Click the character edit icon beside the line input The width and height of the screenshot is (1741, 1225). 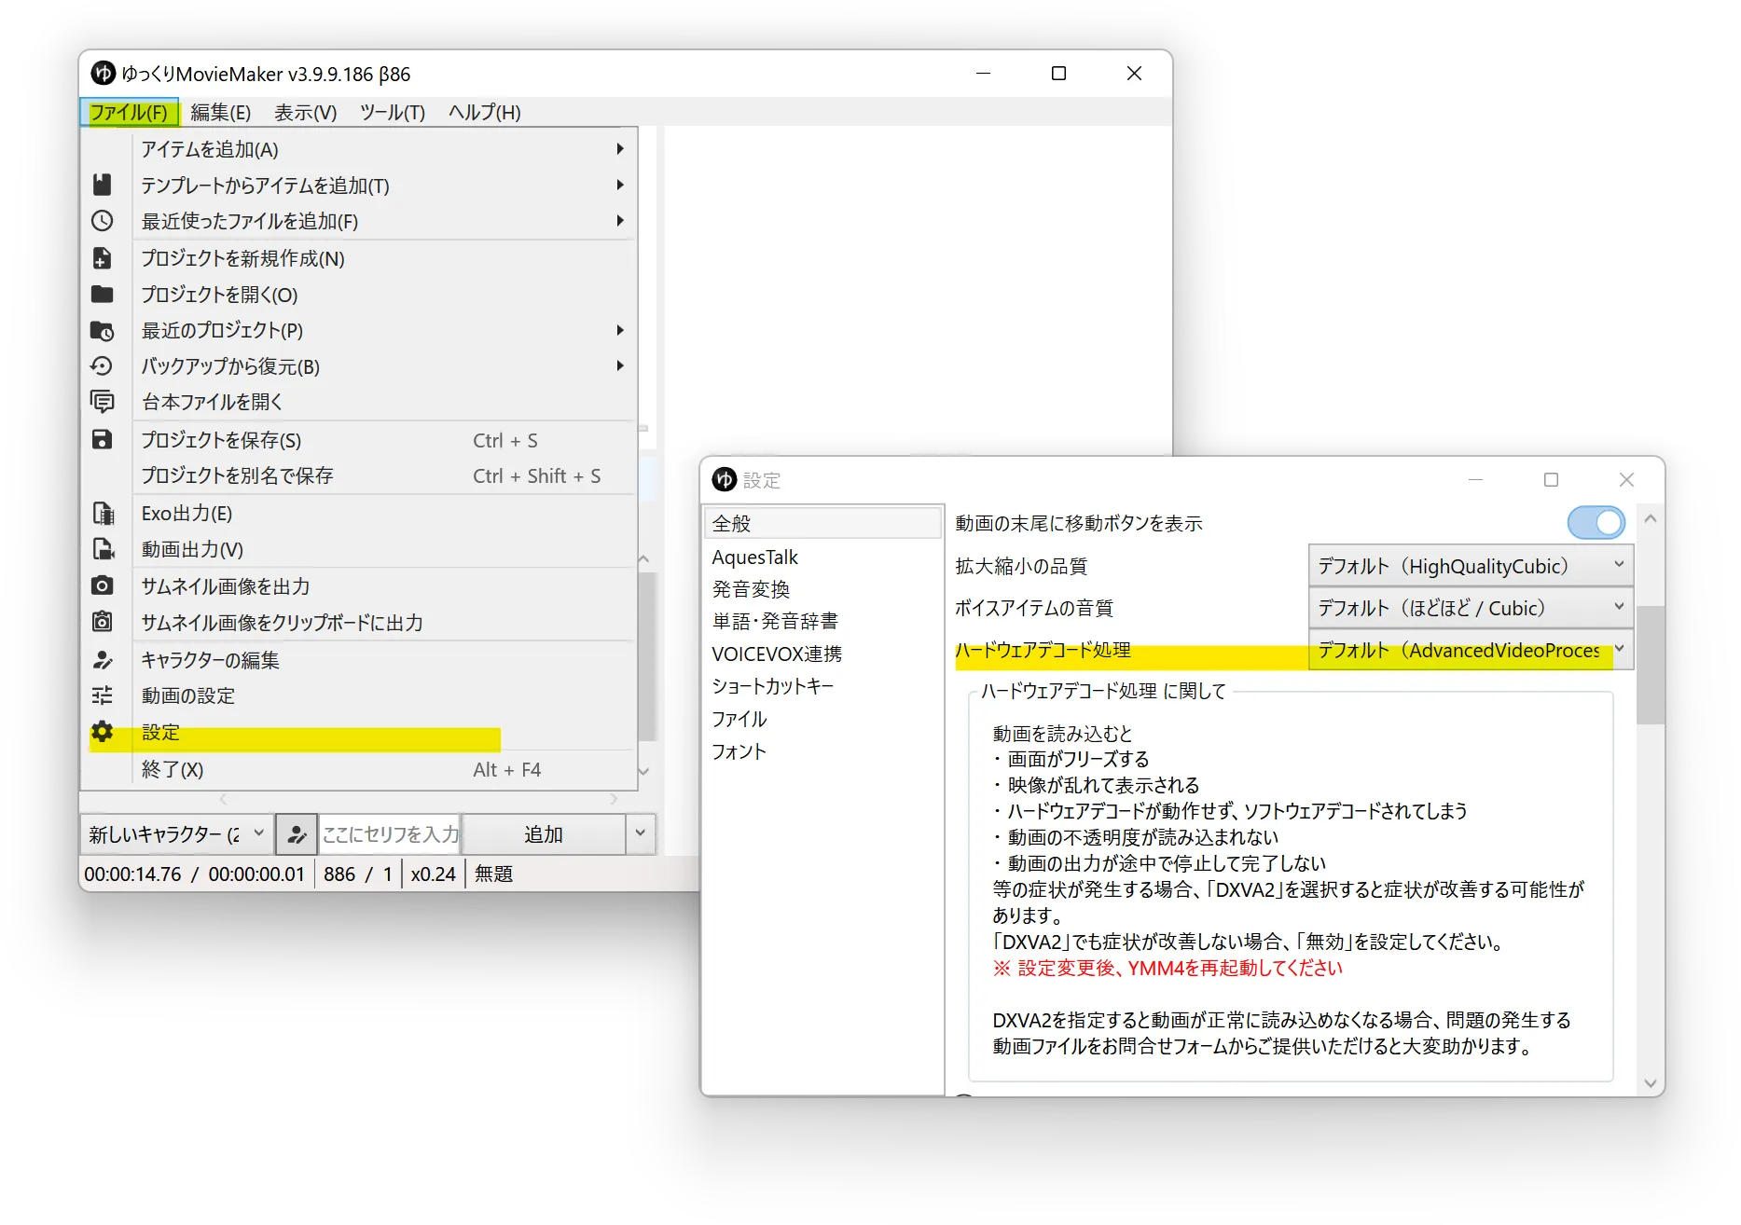coord(297,834)
